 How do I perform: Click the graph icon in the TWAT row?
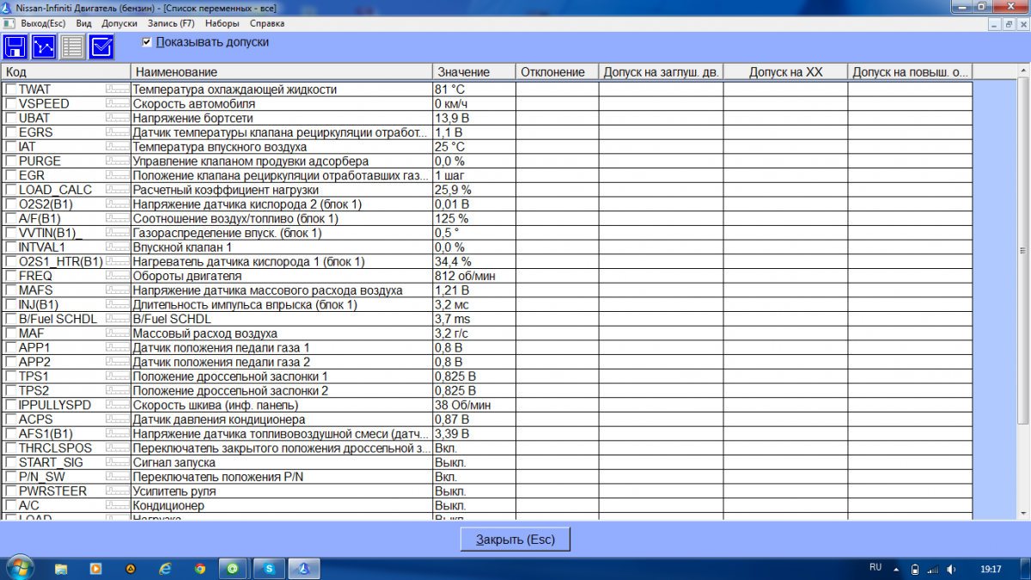tap(118, 89)
